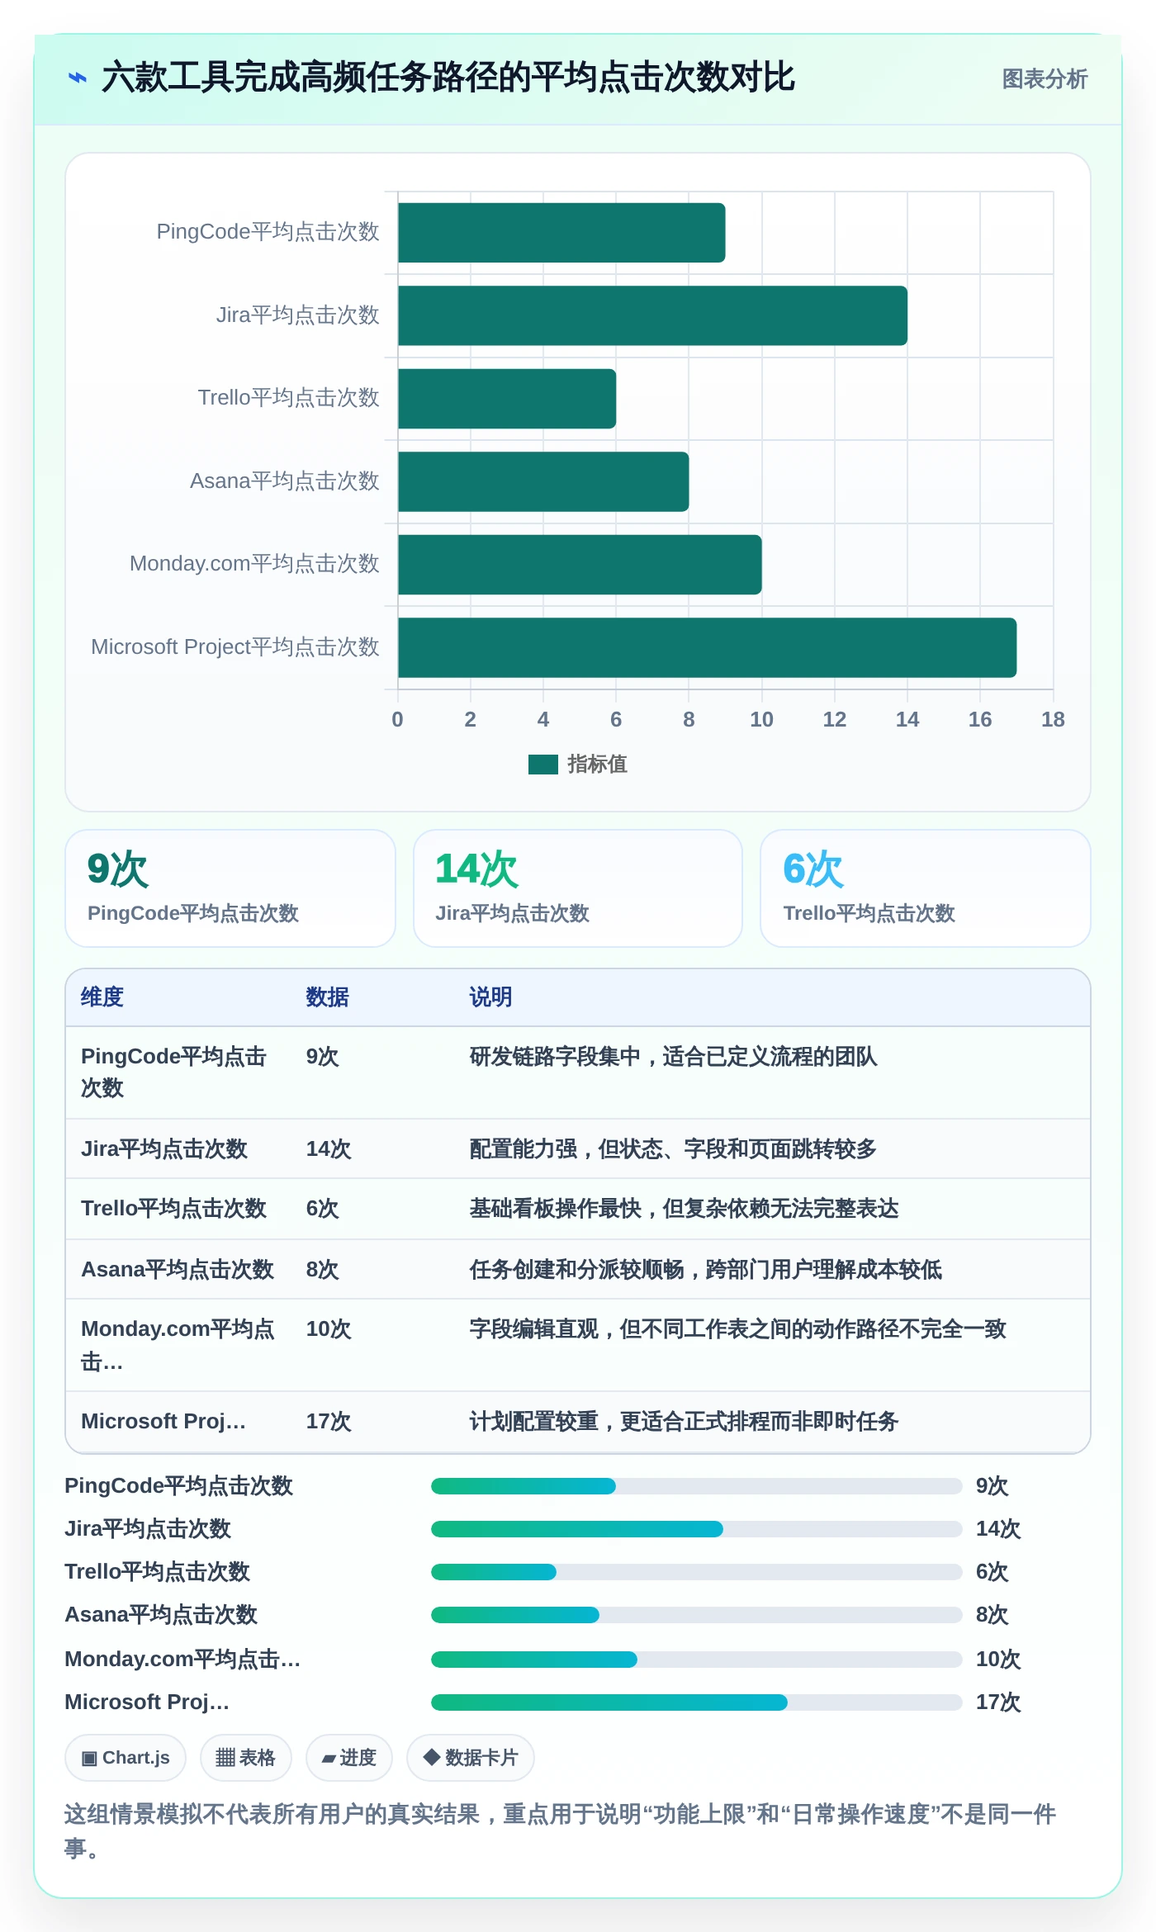Click the Jira平均点击次数 chart axis label
This screenshot has height=1932, width=1156.
click(297, 315)
